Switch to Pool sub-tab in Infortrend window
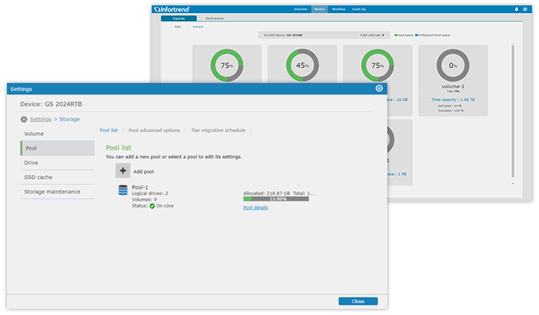Image resolution: width=539 pixels, height=315 pixels. (x=177, y=27)
